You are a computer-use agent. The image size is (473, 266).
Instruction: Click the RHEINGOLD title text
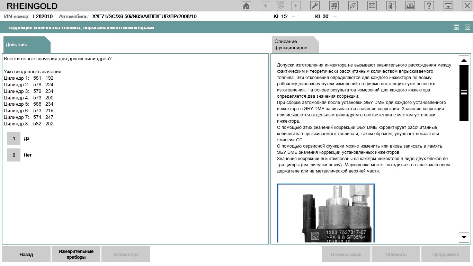[32, 6]
